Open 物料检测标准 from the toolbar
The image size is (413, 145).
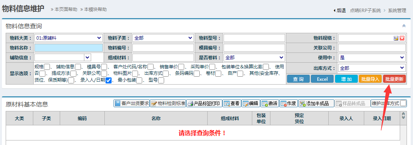[168, 103]
